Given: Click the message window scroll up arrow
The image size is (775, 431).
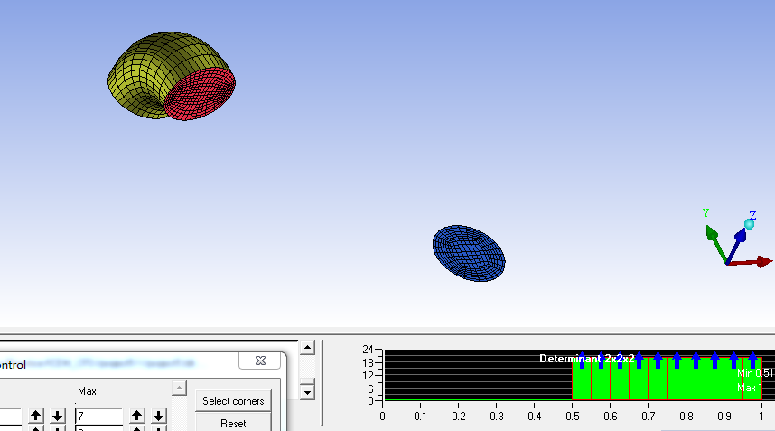Looking at the screenshot, I should coord(307,348).
